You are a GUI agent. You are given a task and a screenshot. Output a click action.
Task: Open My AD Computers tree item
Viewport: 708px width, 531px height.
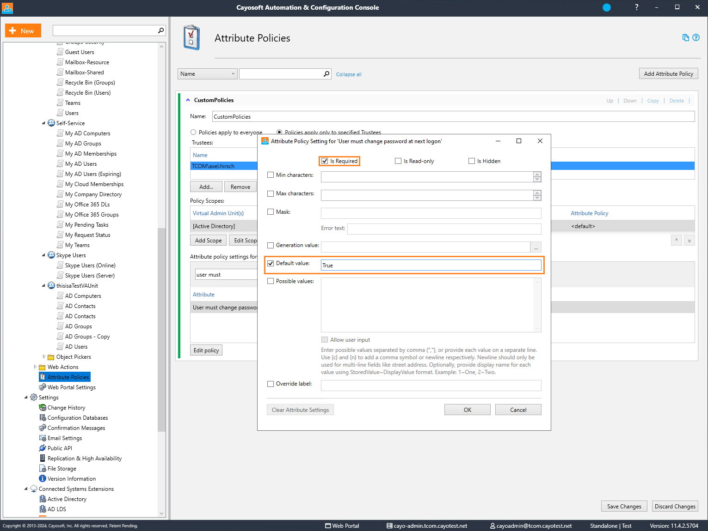pyautogui.click(x=87, y=133)
